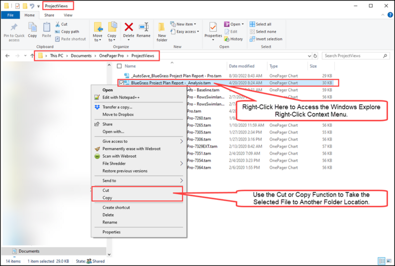Expand the File Shredder submenu
This screenshot has width=395, height=266.
point(181,164)
